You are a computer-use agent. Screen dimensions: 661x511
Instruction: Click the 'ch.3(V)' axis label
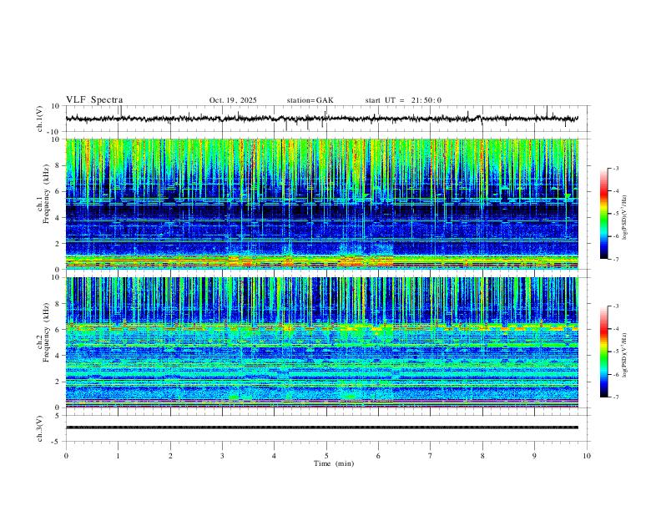point(39,429)
